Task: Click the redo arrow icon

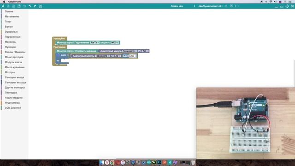Action: click(35, 6)
